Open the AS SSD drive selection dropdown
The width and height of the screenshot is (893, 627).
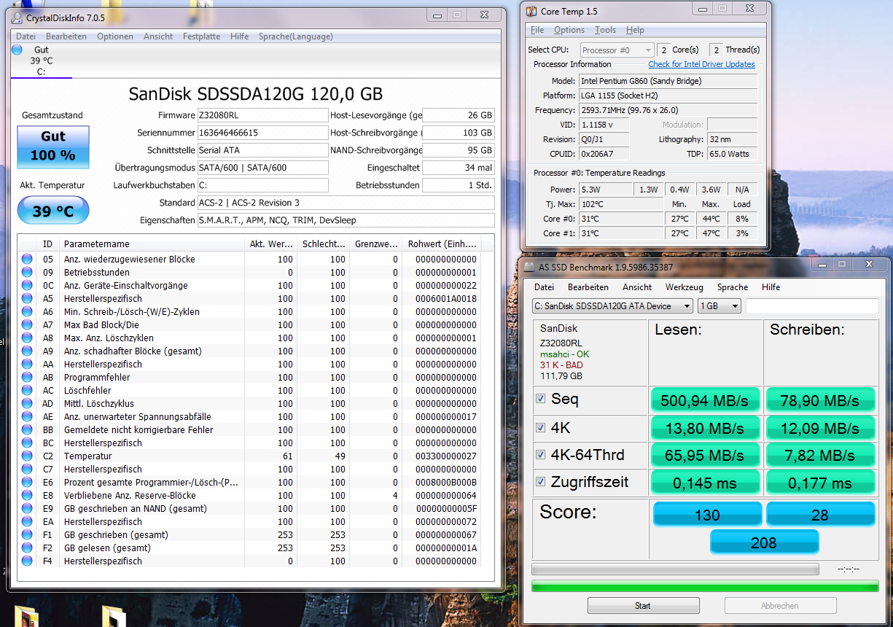coord(612,305)
